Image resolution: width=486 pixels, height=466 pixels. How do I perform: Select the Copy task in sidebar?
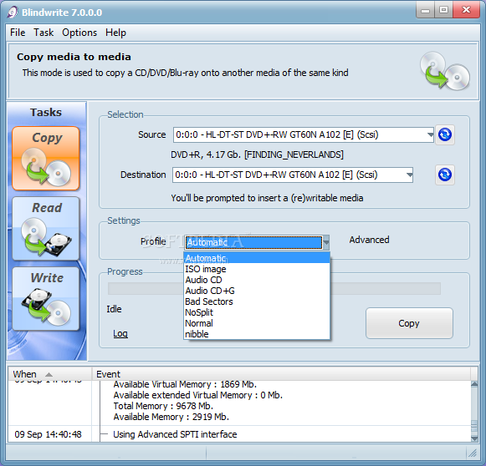point(46,158)
